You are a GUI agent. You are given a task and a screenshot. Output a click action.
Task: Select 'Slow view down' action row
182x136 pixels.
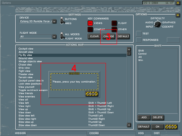[72, 125]
